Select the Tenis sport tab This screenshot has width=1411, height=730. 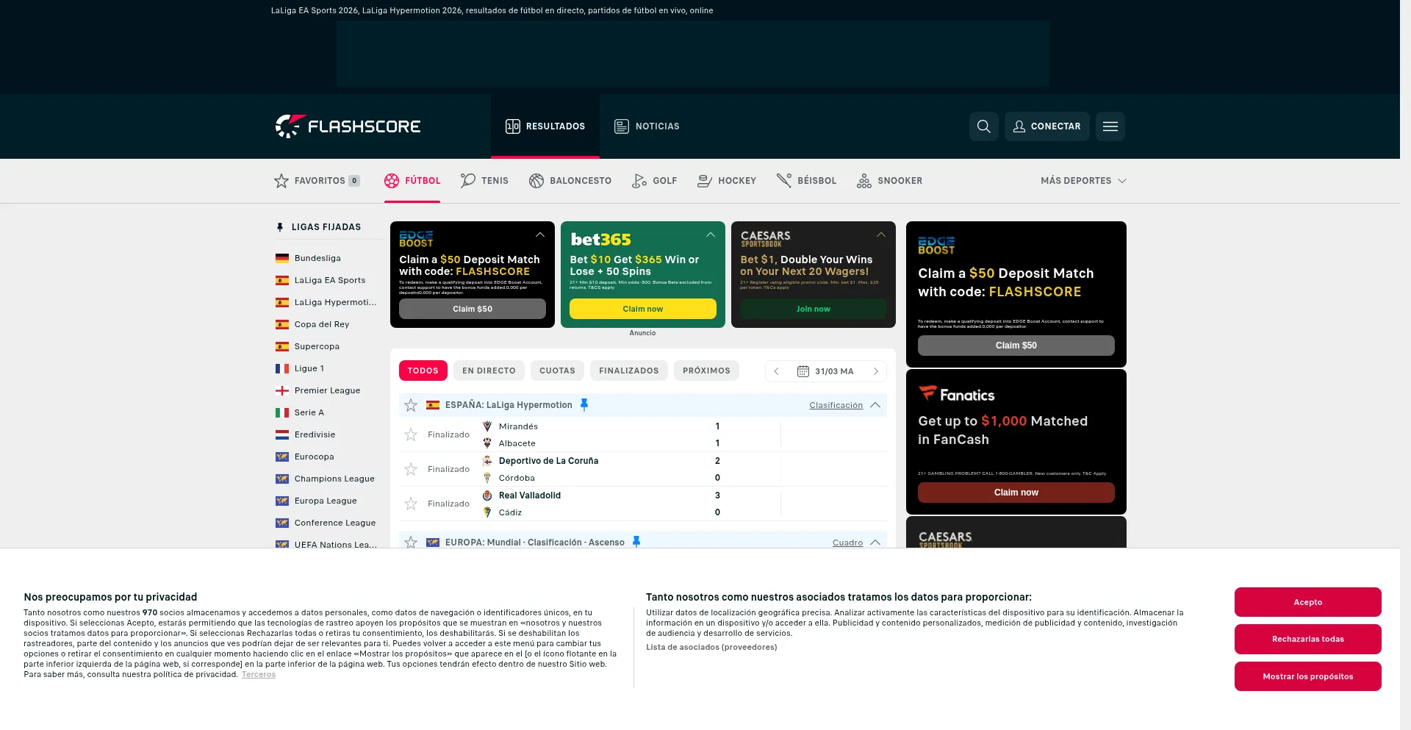pos(484,181)
